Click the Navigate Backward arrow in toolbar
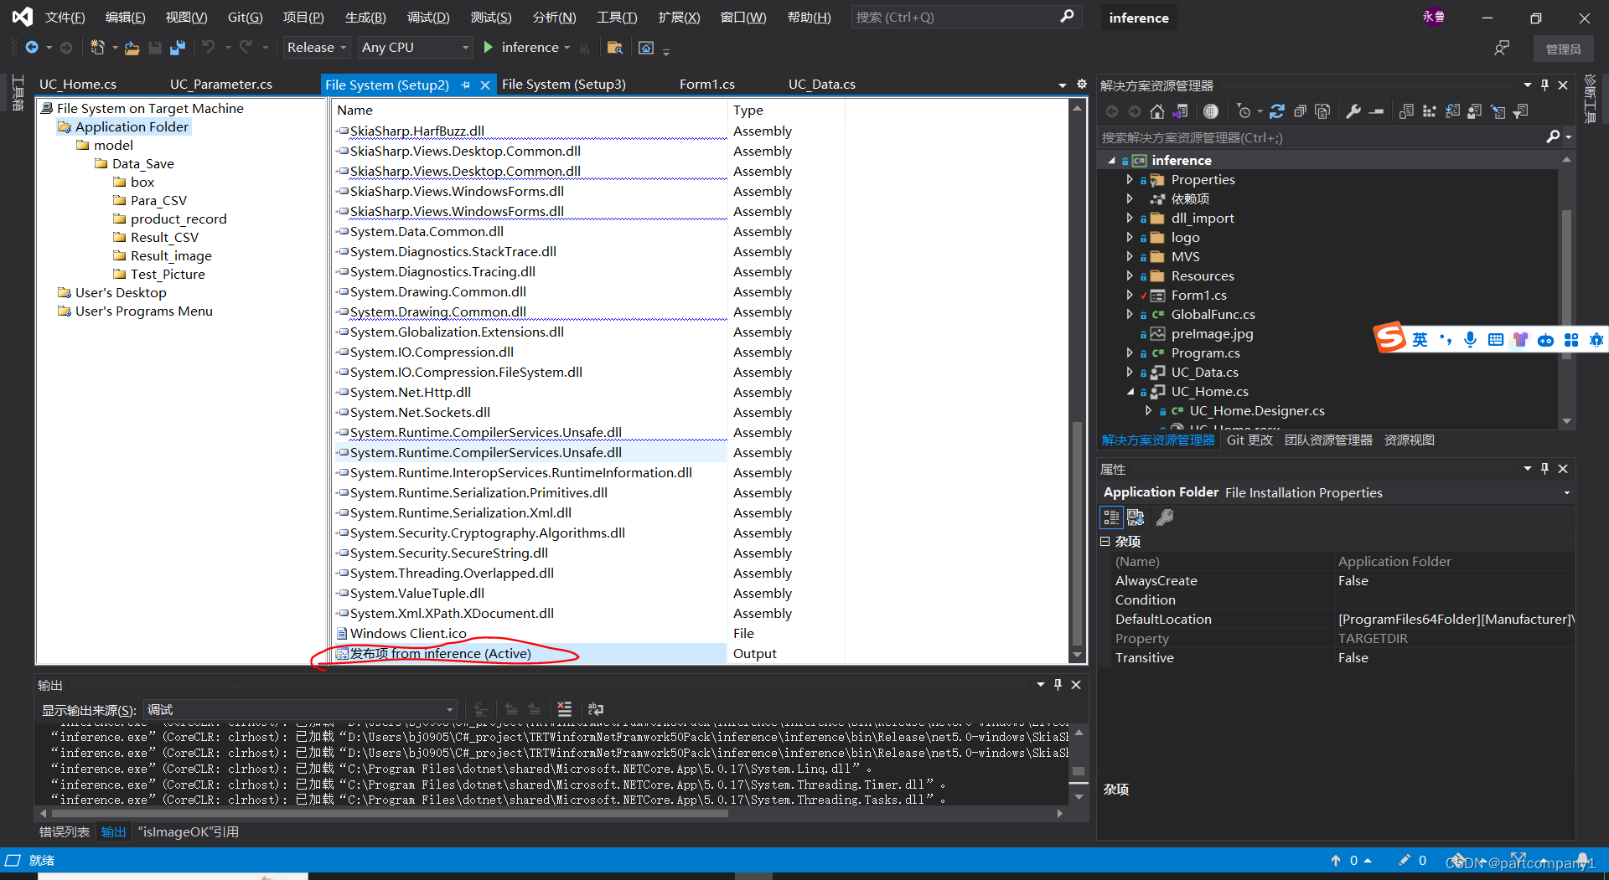Image resolution: width=1609 pixels, height=880 pixels. pyautogui.click(x=32, y=48)
